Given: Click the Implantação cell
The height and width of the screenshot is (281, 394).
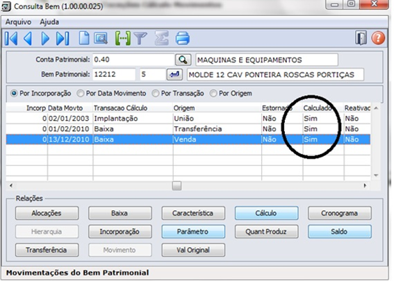Looking at the screenshot, I should 133,119.
